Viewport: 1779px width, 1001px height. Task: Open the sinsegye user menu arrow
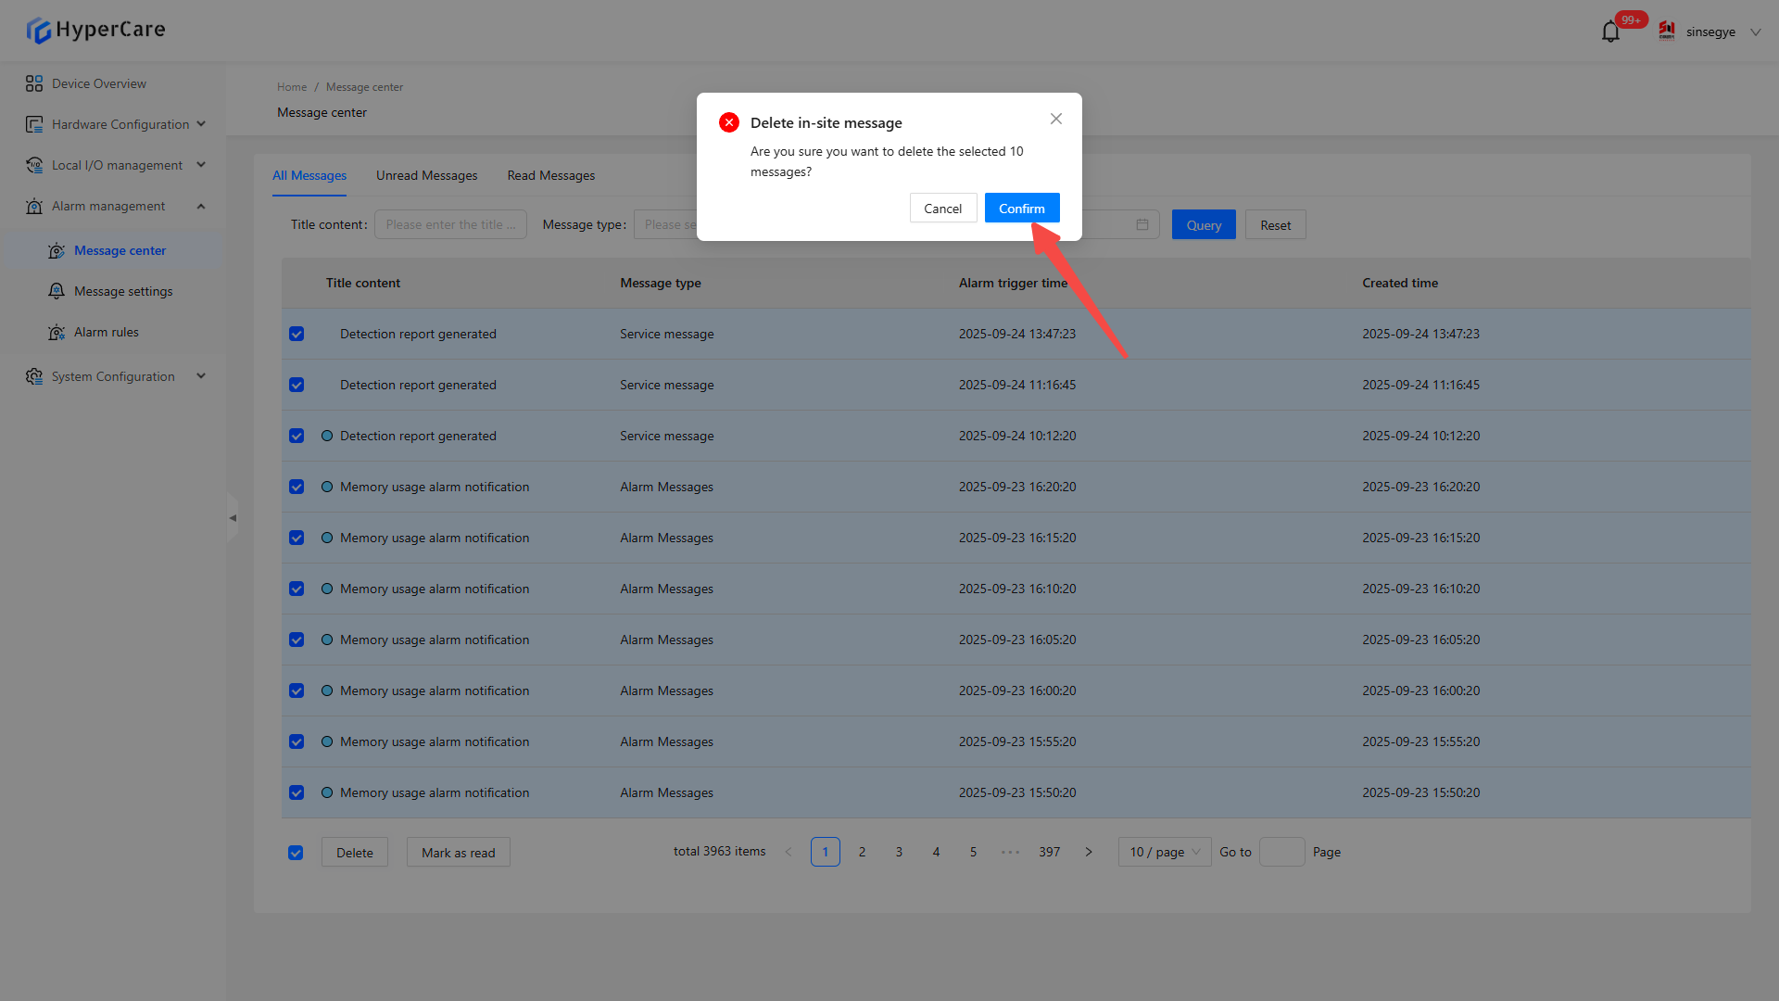point(1755,32)
